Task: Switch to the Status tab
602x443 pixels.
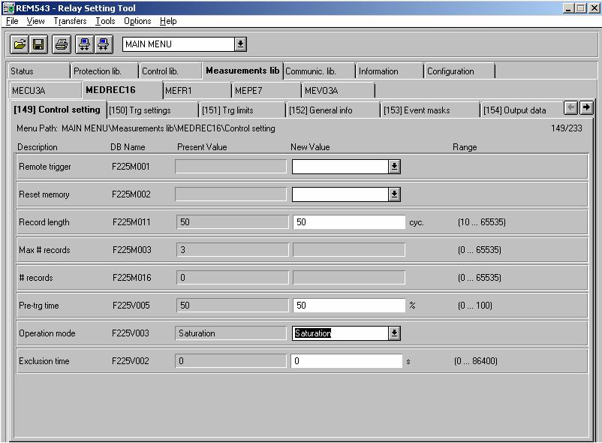Action: [38, 71]
